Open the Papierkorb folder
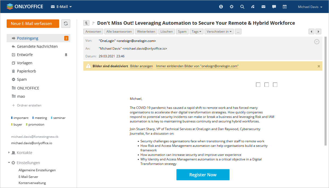329x188 pixels. click(38, 71)
